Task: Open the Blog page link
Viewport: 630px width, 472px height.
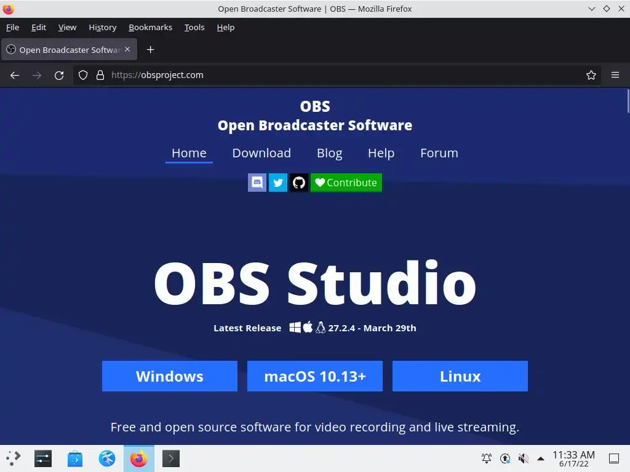Action: click(x=330, y=153)
